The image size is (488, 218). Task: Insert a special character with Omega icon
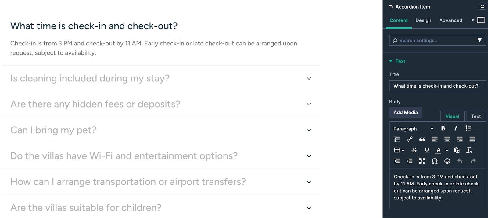point(435,161)
